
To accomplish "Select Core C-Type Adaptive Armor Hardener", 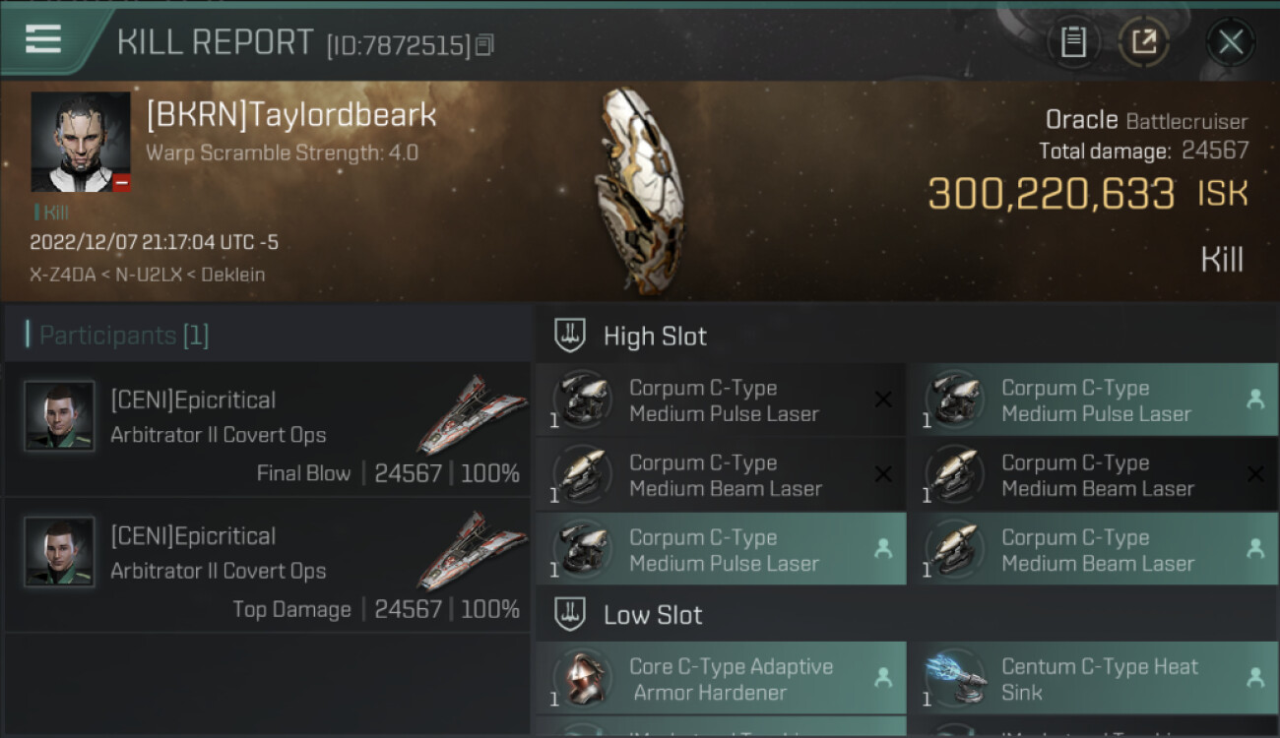I will pyautogui.click(x=721, y=679).
